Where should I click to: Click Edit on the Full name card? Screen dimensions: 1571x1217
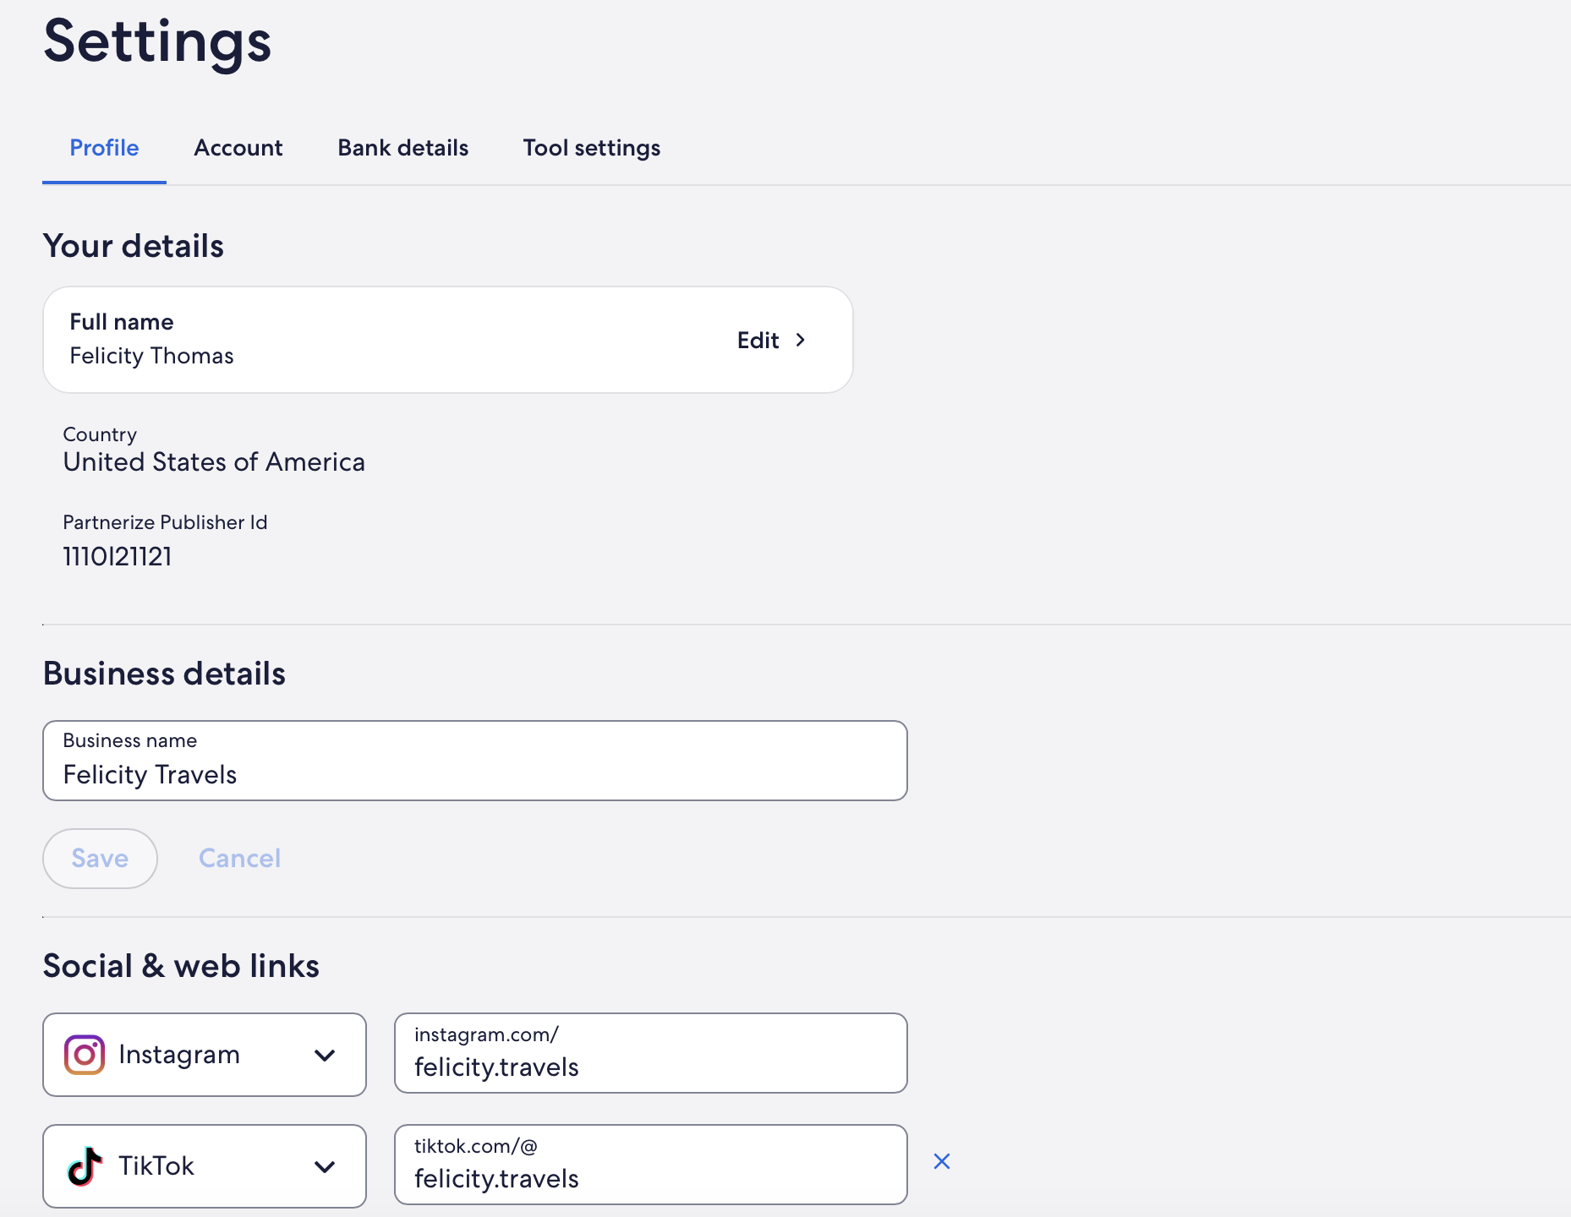point(758,340)
